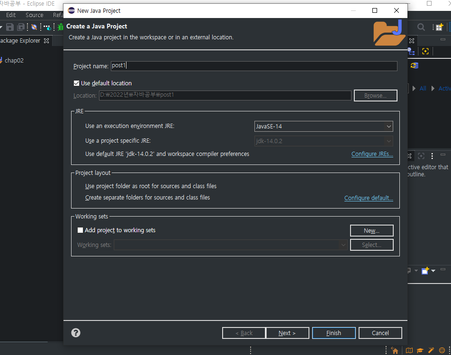The height and width of the screenshot is (355, 451).
Task: Minimize the top-right view panel
Action: pos(443,39)
